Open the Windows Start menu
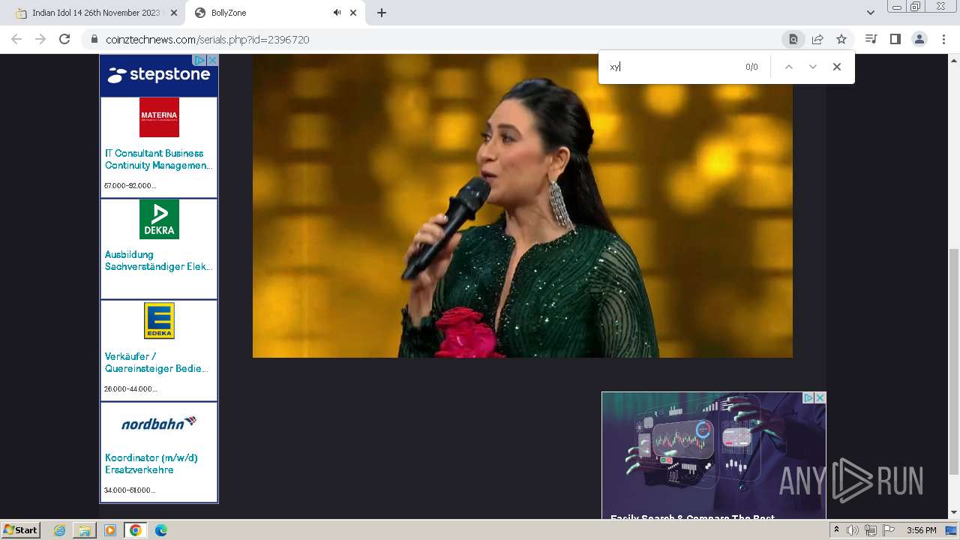 (20, 530)
